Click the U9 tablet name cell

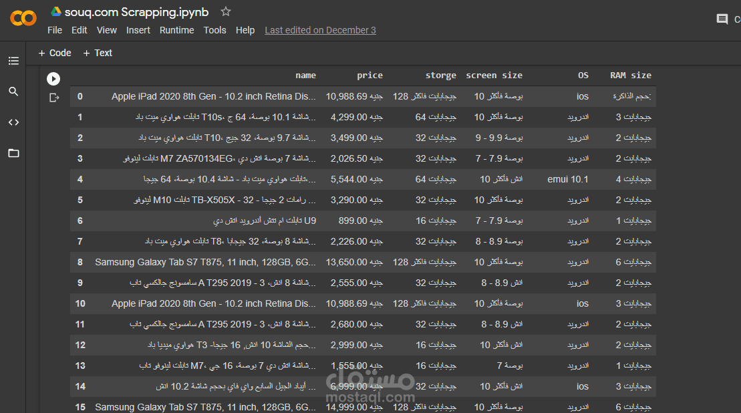(265, 221)
